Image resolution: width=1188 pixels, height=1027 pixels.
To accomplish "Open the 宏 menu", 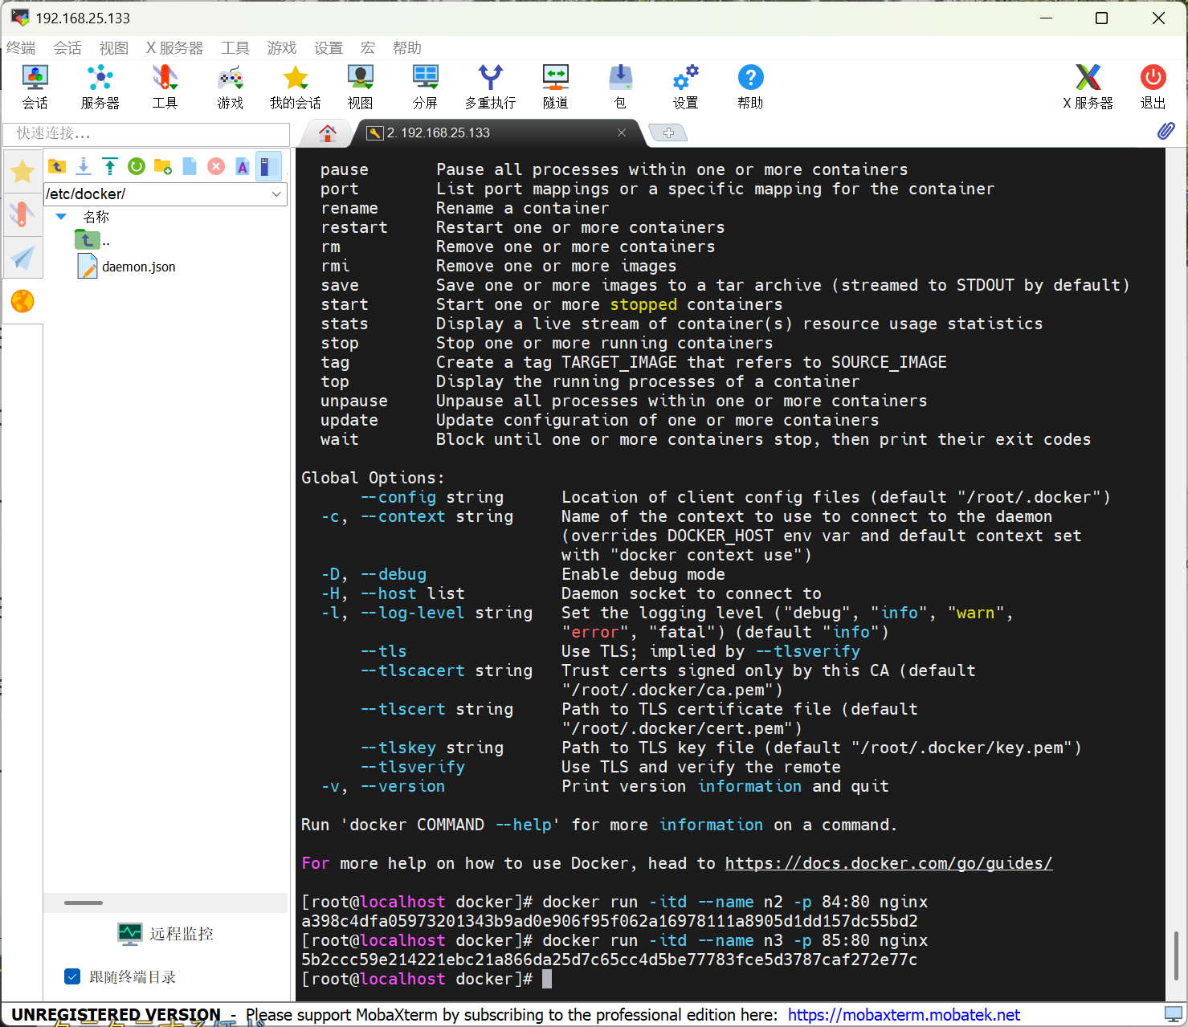I will pos(368,48).
